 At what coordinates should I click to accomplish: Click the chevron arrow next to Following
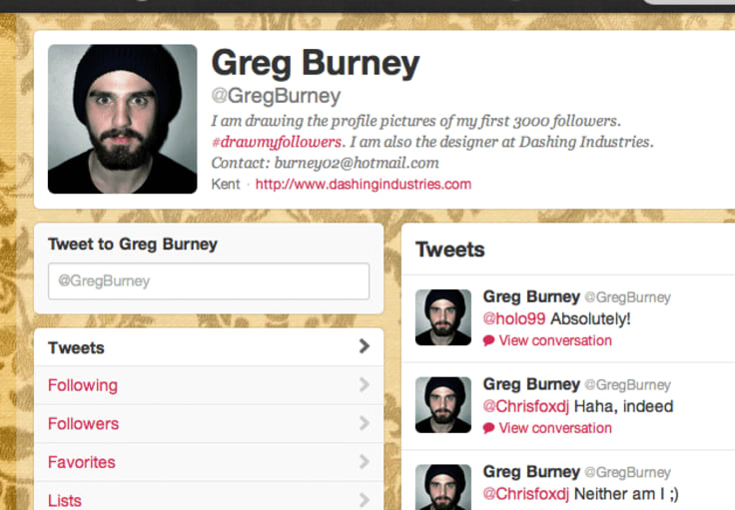click(365, 384)
